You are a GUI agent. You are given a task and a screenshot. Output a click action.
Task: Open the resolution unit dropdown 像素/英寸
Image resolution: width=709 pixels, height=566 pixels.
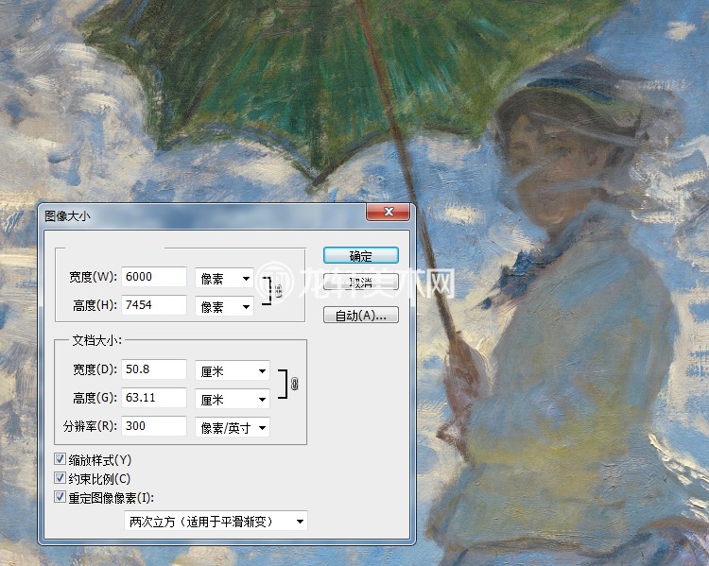(233, 428)
